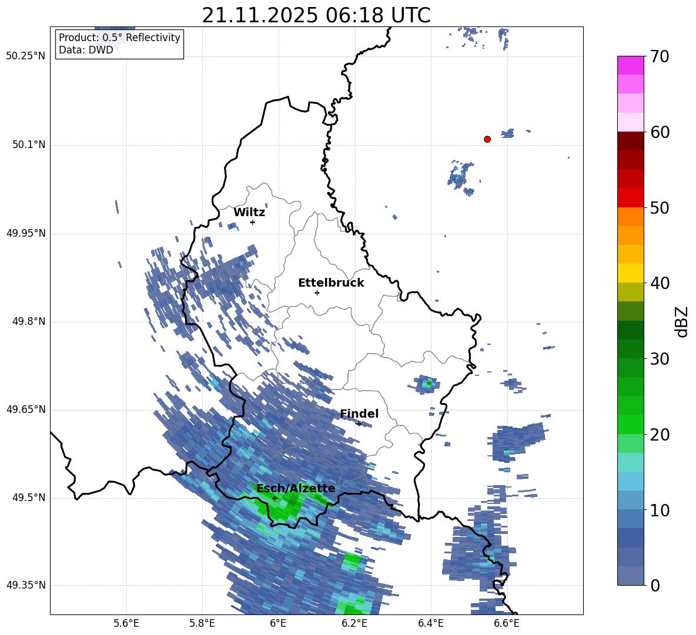Click the 5.6°E longitude tick label
The image size is (696, 635).
[126, 623]
